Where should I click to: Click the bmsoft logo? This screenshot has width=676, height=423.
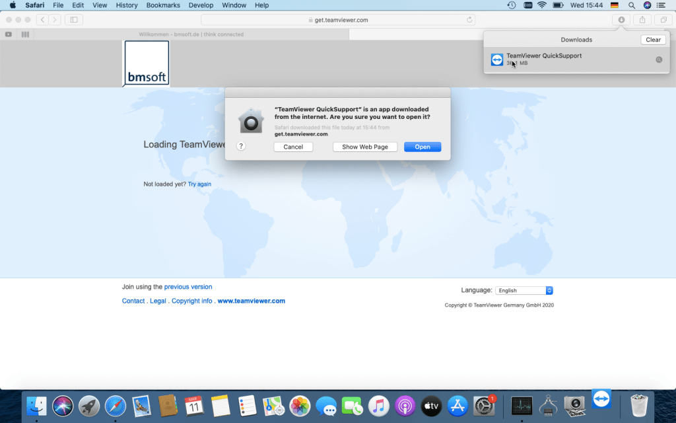coord(147,63)
